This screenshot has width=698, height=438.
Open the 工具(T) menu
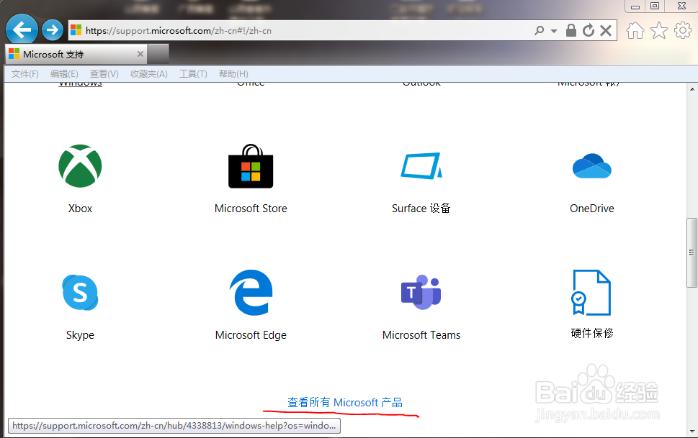click(193, 74)
